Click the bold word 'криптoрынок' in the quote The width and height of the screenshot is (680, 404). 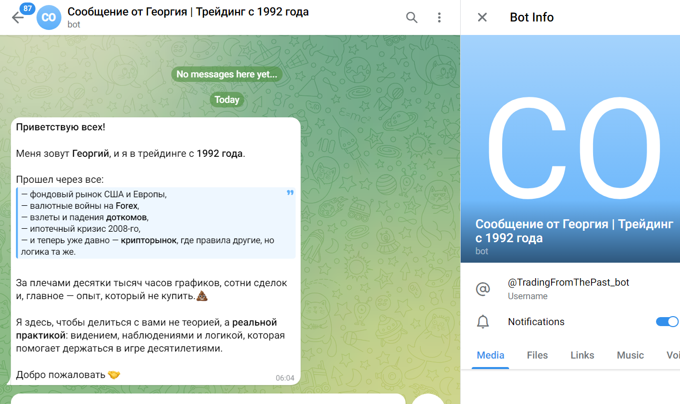149,240
